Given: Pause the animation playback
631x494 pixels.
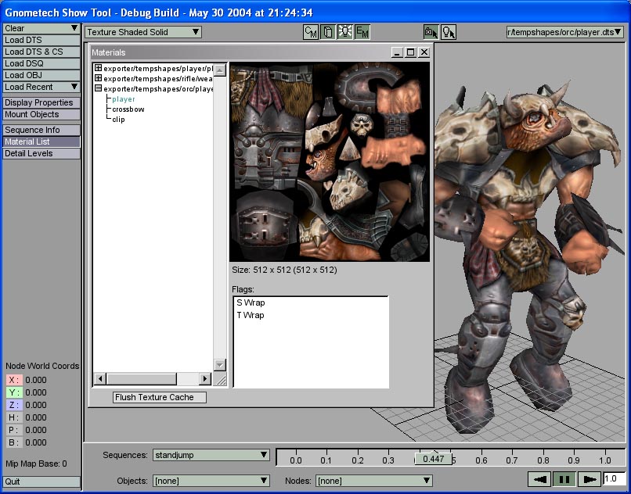Looking at the screenshot, I should (564, 479).
